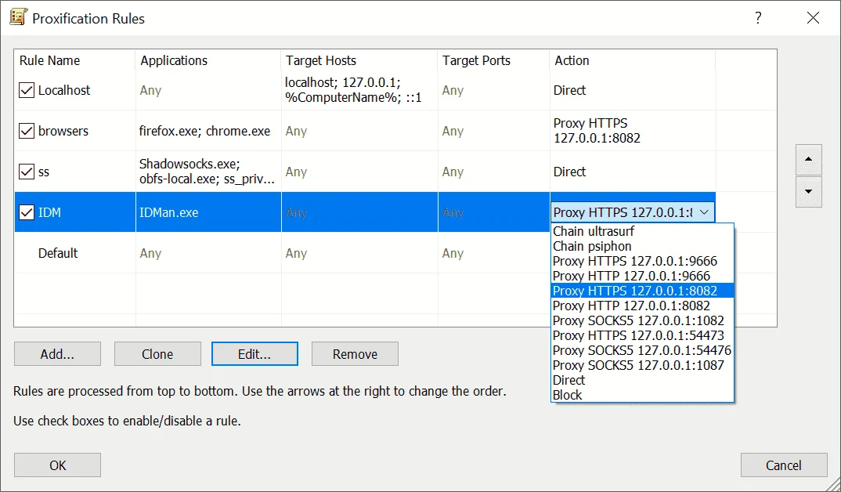Click the Cancel button
Image resolution: width=841 pixels, height=492 pixels.
coord(784,465)
